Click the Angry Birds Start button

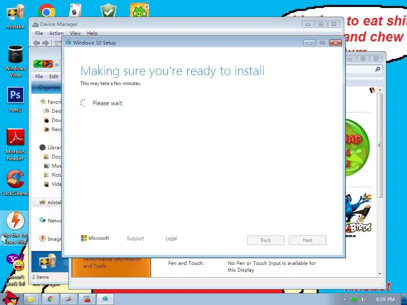(x=10, y=298)
